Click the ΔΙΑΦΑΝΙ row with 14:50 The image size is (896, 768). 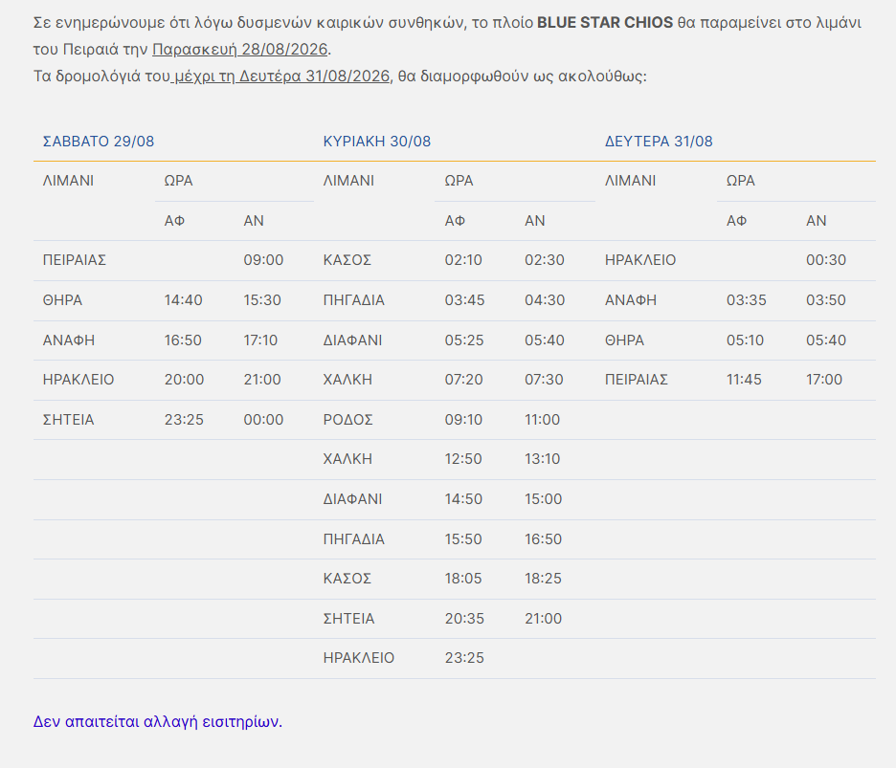tap(352, 499)
